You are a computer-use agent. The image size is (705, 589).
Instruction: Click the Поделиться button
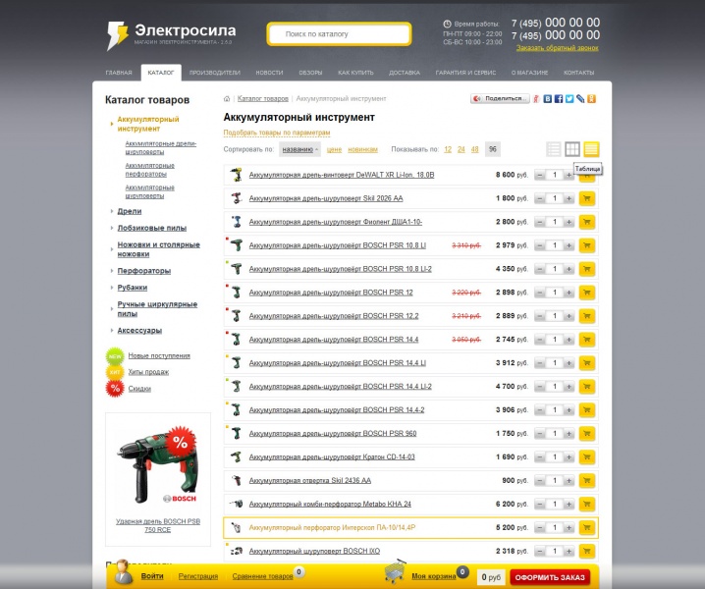point(500,98)
